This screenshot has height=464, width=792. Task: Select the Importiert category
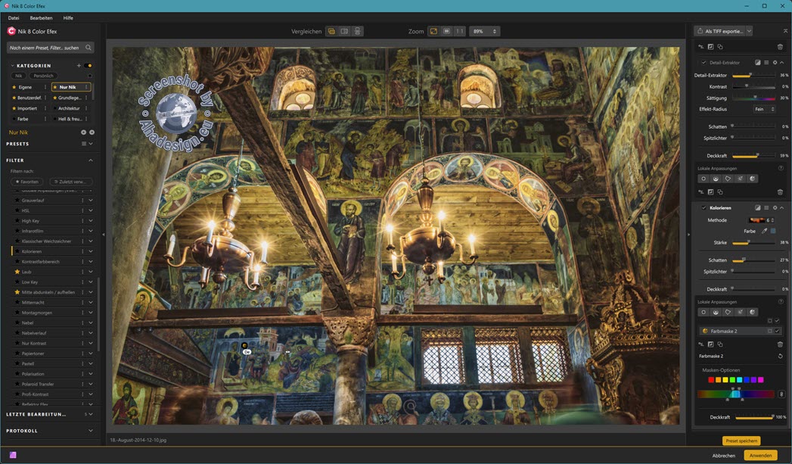[x=27, y=108]
